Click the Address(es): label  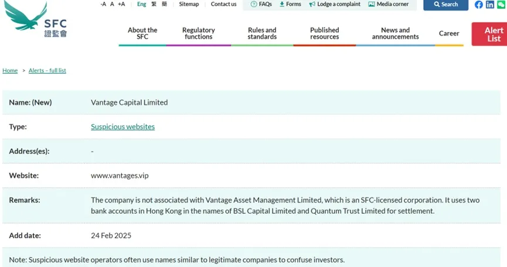click(x=29, y=151)
